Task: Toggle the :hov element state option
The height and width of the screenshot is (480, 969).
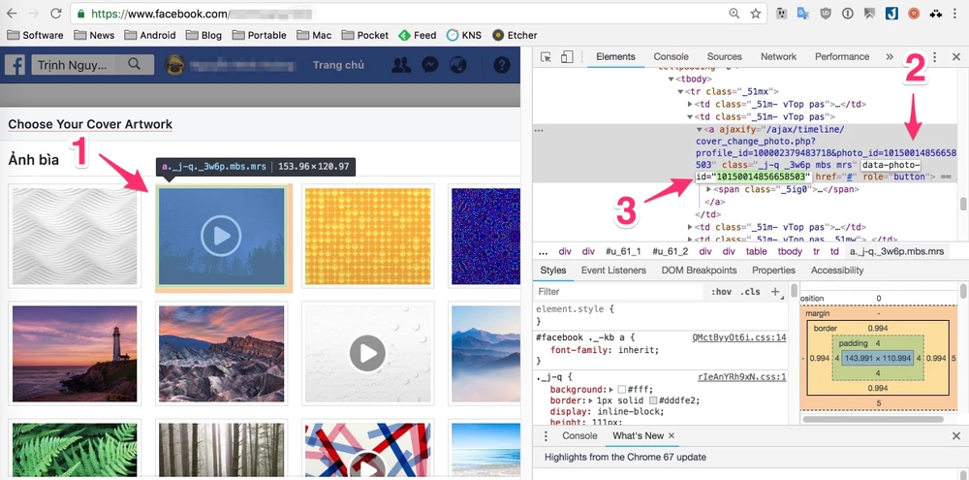Action: 721,291
